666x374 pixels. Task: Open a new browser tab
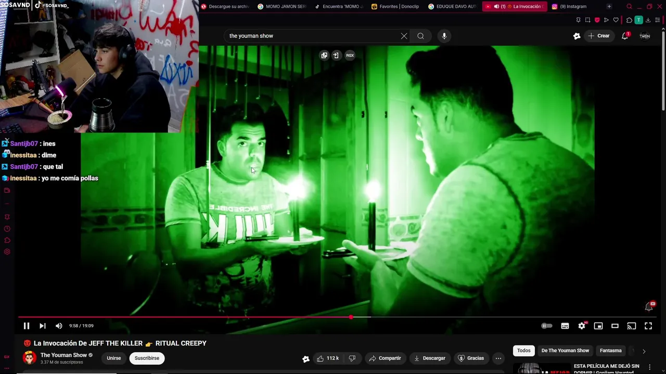(609, 6)
